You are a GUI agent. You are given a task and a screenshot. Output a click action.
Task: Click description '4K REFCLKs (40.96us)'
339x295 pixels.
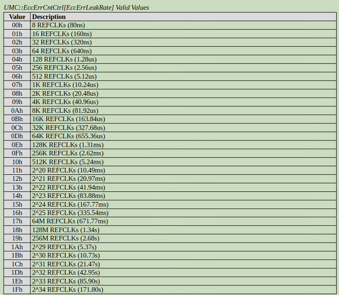coord(65,102)
